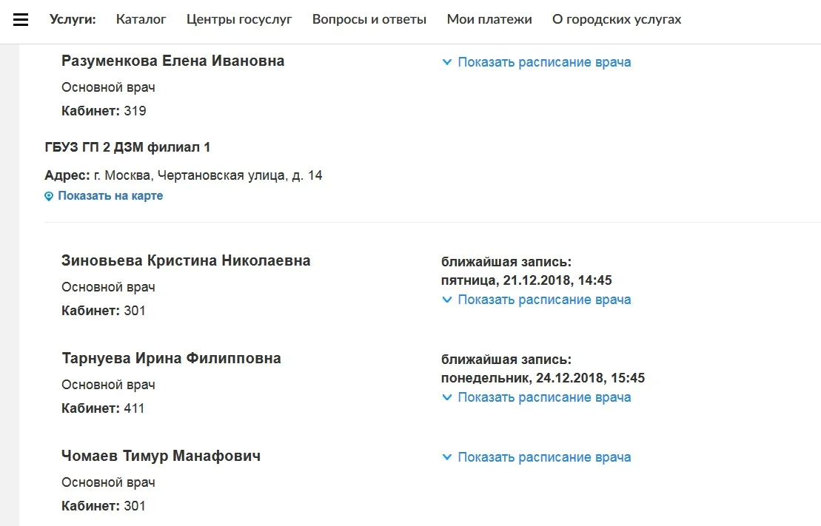Go to Центры госуслуг section
Screen dimensions: 821x526
(x=239, y=20)
